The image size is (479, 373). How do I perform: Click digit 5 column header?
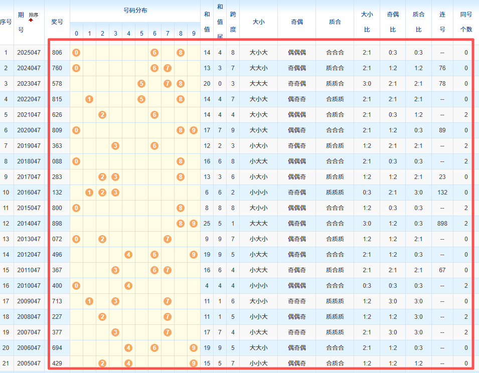click(141, 33)
